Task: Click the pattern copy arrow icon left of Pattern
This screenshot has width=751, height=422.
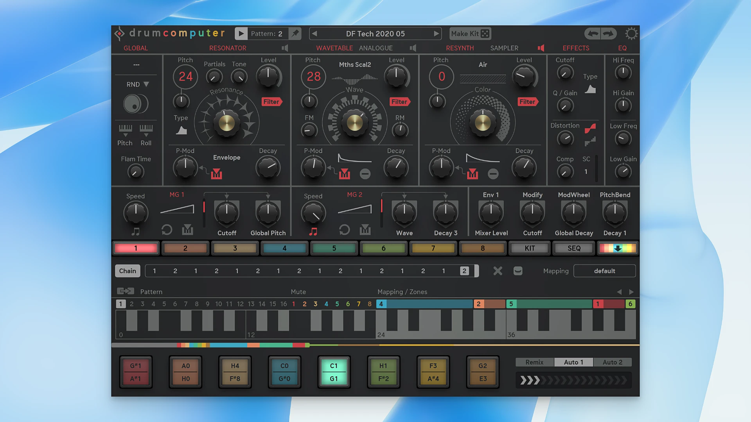Action: [125, 291]
